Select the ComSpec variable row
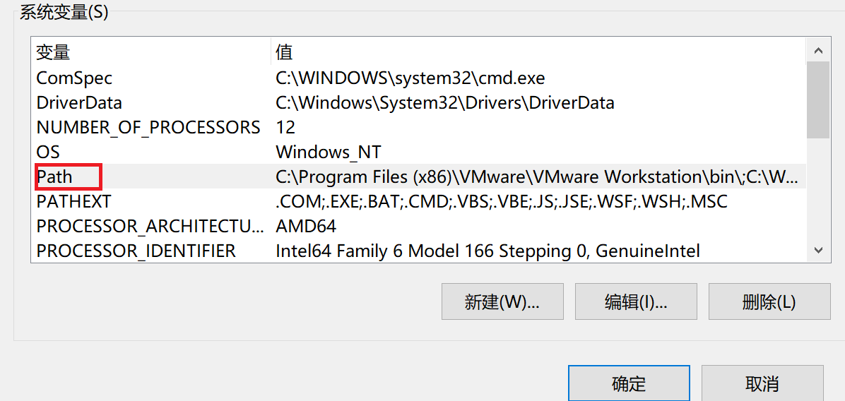The image size is (845, 401). (74, 78)
